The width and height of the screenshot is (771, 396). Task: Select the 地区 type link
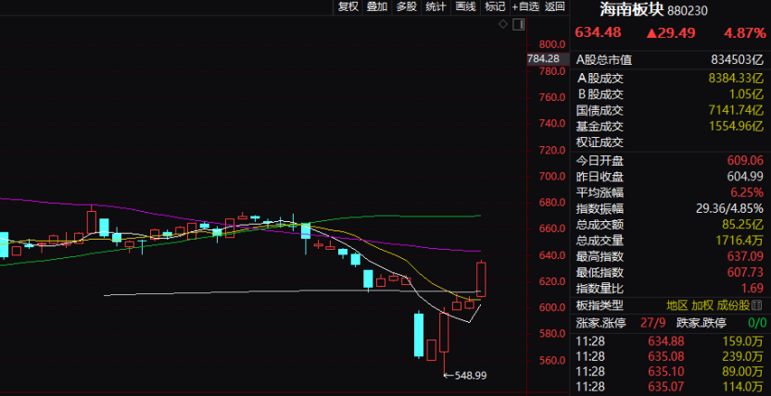pyautogui.click(x=677, y=305)
